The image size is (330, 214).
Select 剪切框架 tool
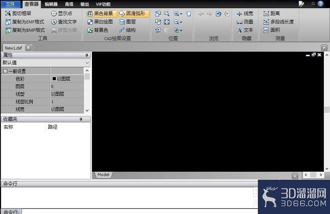(18, 13)
